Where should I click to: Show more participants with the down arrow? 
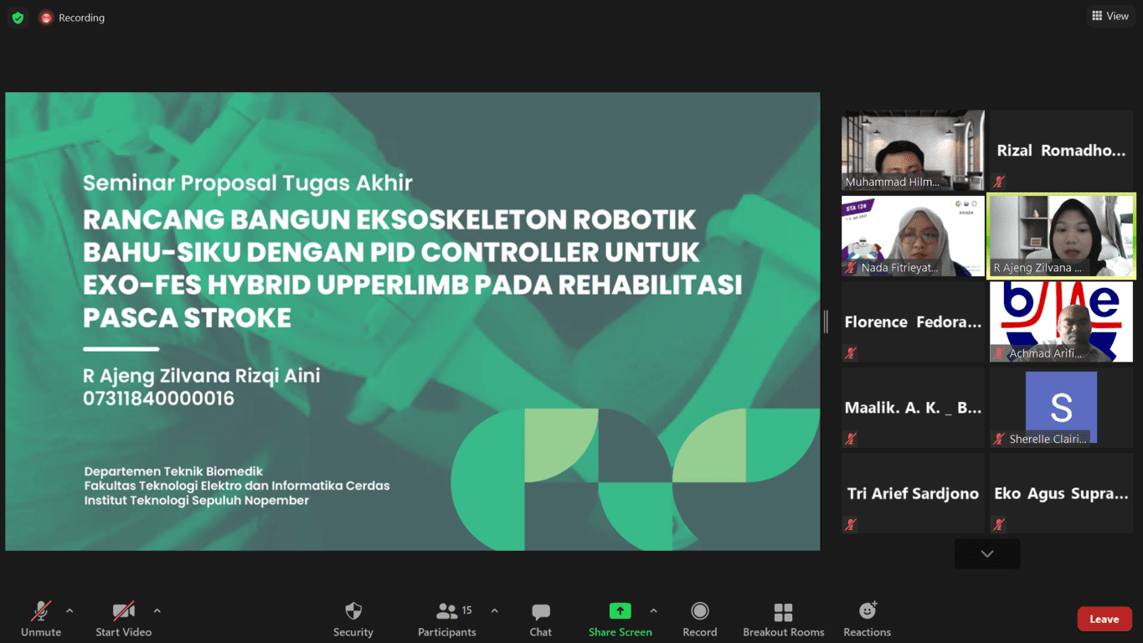point(986,553)
